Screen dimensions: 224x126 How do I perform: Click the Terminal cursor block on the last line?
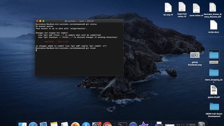tap(36, 50)
